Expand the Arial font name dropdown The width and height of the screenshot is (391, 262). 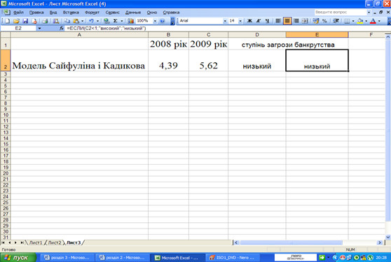[225, 21]
